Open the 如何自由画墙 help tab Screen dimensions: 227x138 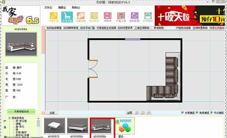[54, 28]
